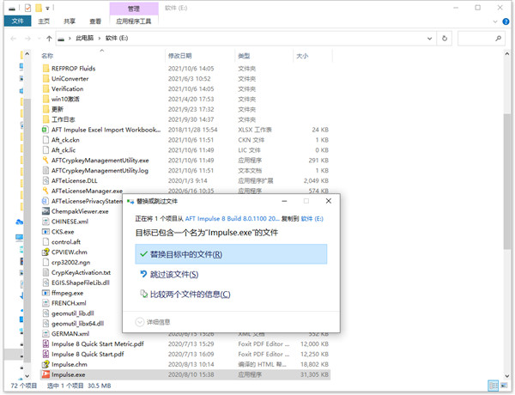Click the Excel icon of AFT Impulse Import Workbook
515x395 pixels.
(45, 130)
